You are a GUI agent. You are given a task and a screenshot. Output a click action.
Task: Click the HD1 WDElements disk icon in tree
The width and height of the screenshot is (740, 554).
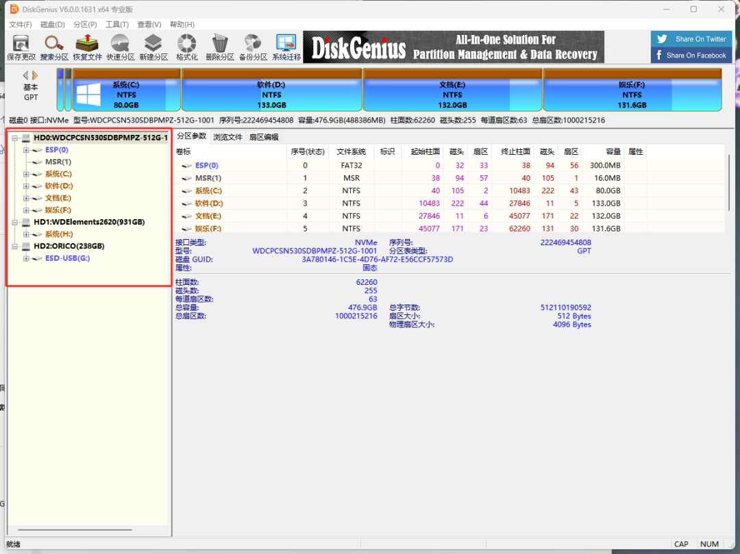pos(27,222)
